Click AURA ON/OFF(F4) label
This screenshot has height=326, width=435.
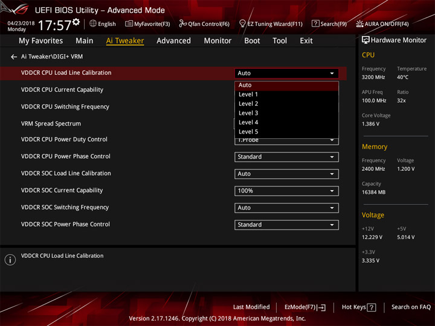[x=387, y=24]
